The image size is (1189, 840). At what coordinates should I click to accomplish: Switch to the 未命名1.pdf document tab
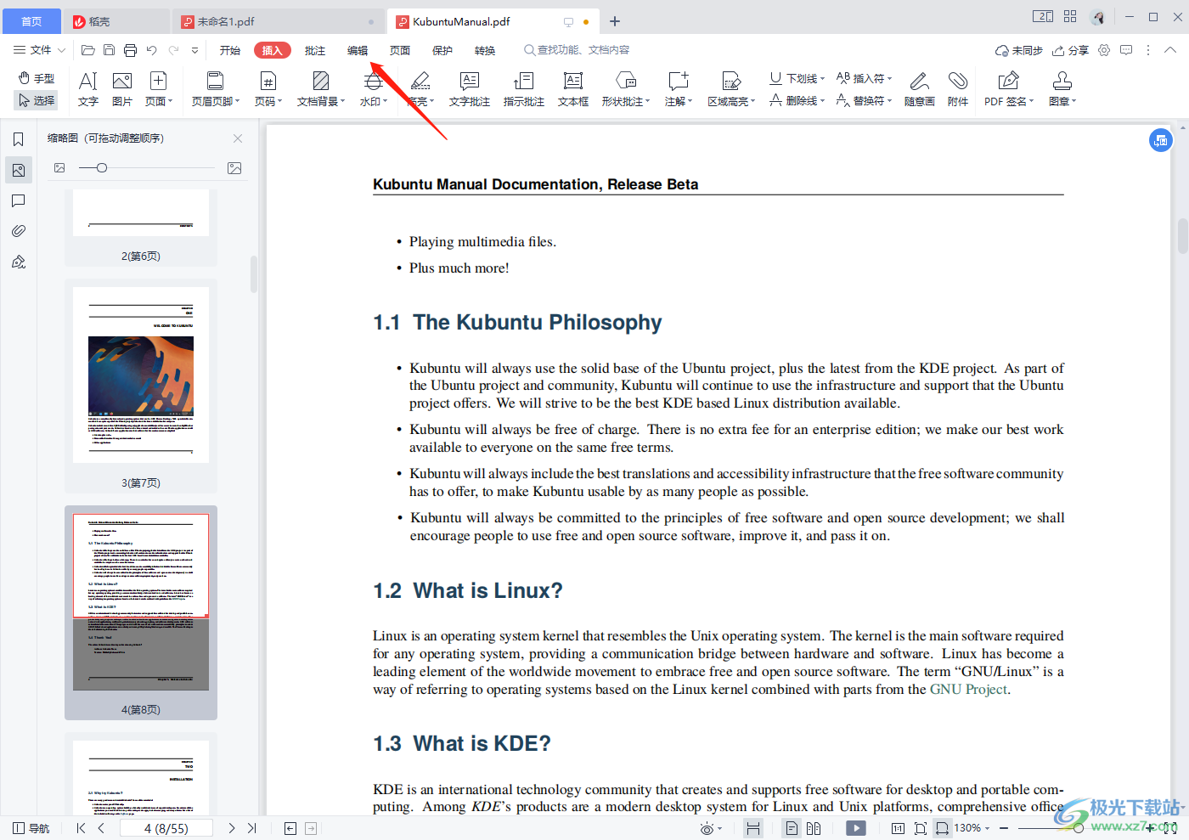(x=278, y=21)
